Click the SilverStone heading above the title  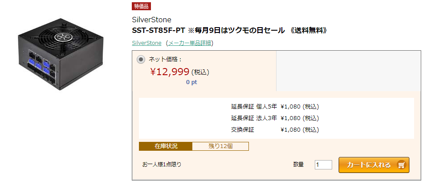pos(152,20)
